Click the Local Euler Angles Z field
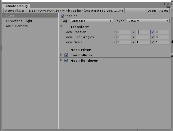 (x=162, y=37)
